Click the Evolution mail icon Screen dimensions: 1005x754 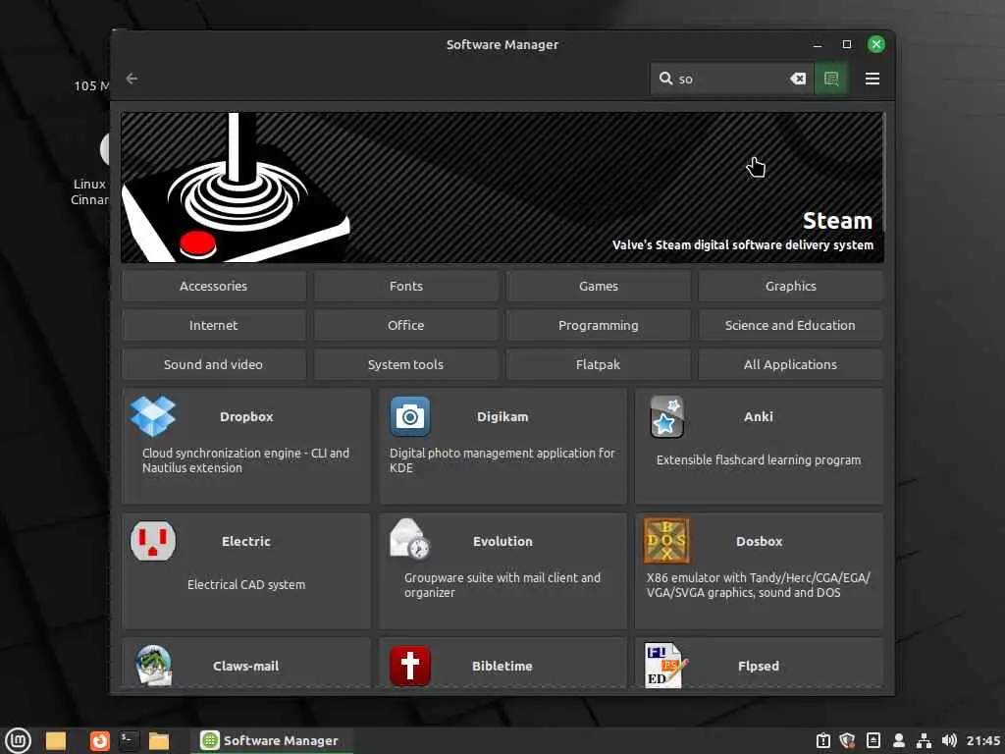coord(409,539)
